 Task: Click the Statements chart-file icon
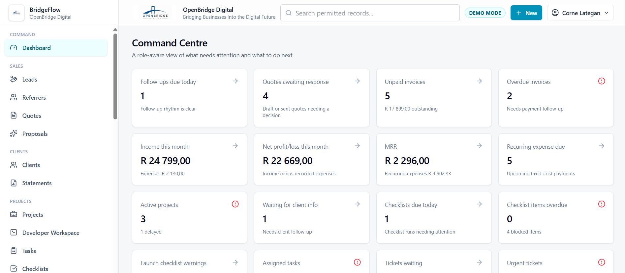[14, 183]
